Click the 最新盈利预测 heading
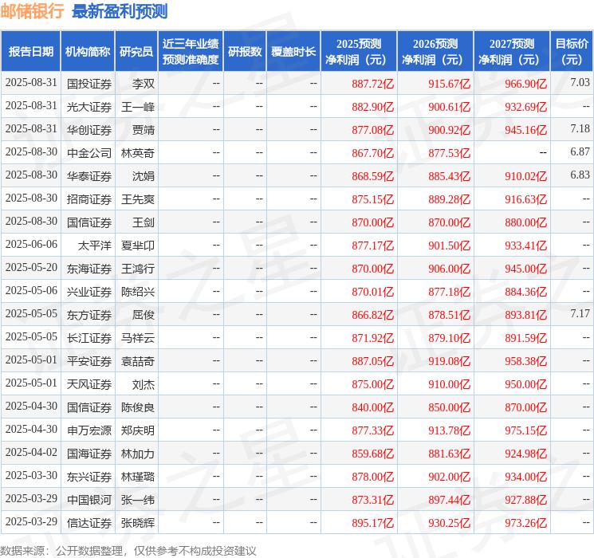The width and height of the screenshot is (594, 558). point(120,11)
